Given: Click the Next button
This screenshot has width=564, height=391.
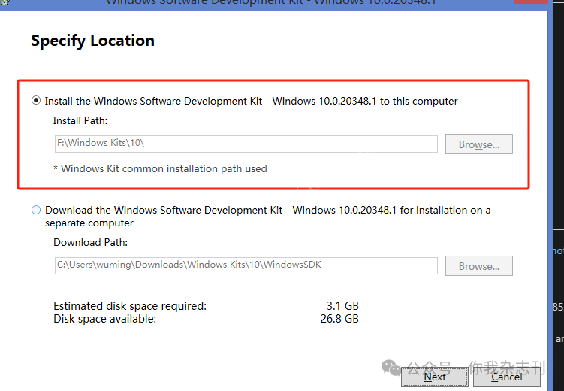Looking at the screenshot, I should click(435, 377).
